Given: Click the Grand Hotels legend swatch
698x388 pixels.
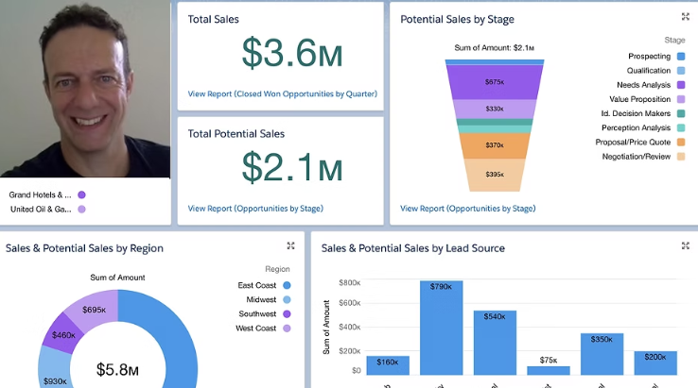Looking at the screenshot, I should (81, 194).
